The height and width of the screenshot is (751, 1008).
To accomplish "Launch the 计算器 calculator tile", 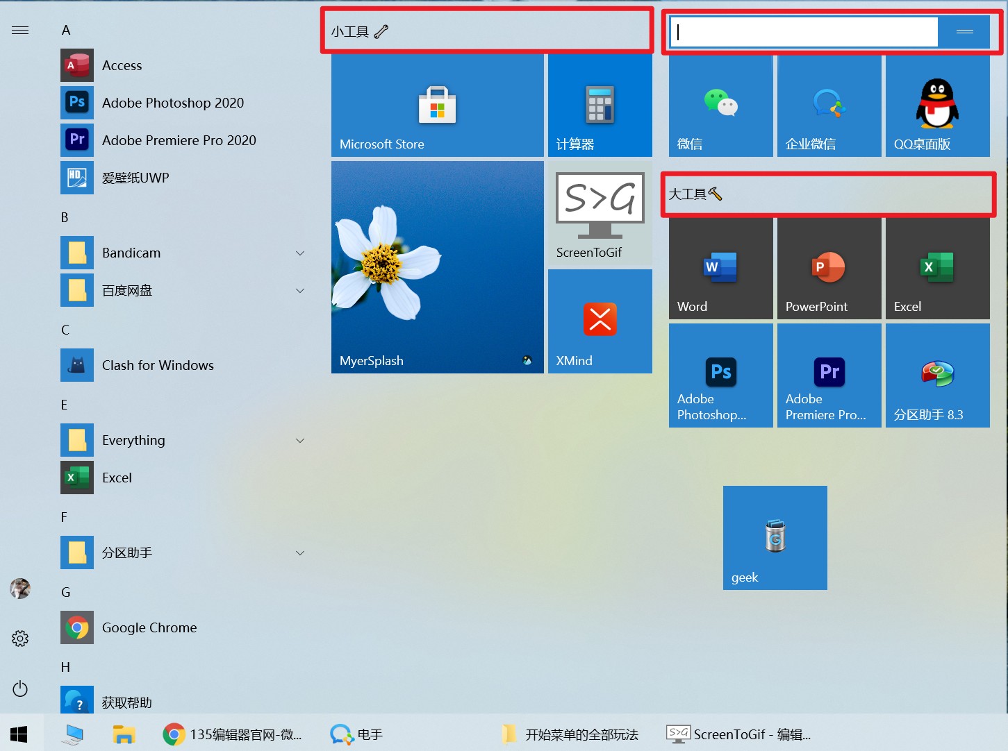I will click(600, 105).
